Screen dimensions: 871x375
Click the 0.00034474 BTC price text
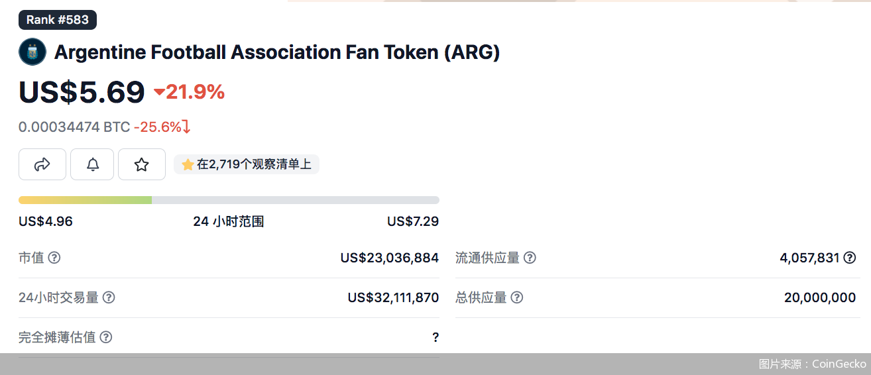click(74, 127)
